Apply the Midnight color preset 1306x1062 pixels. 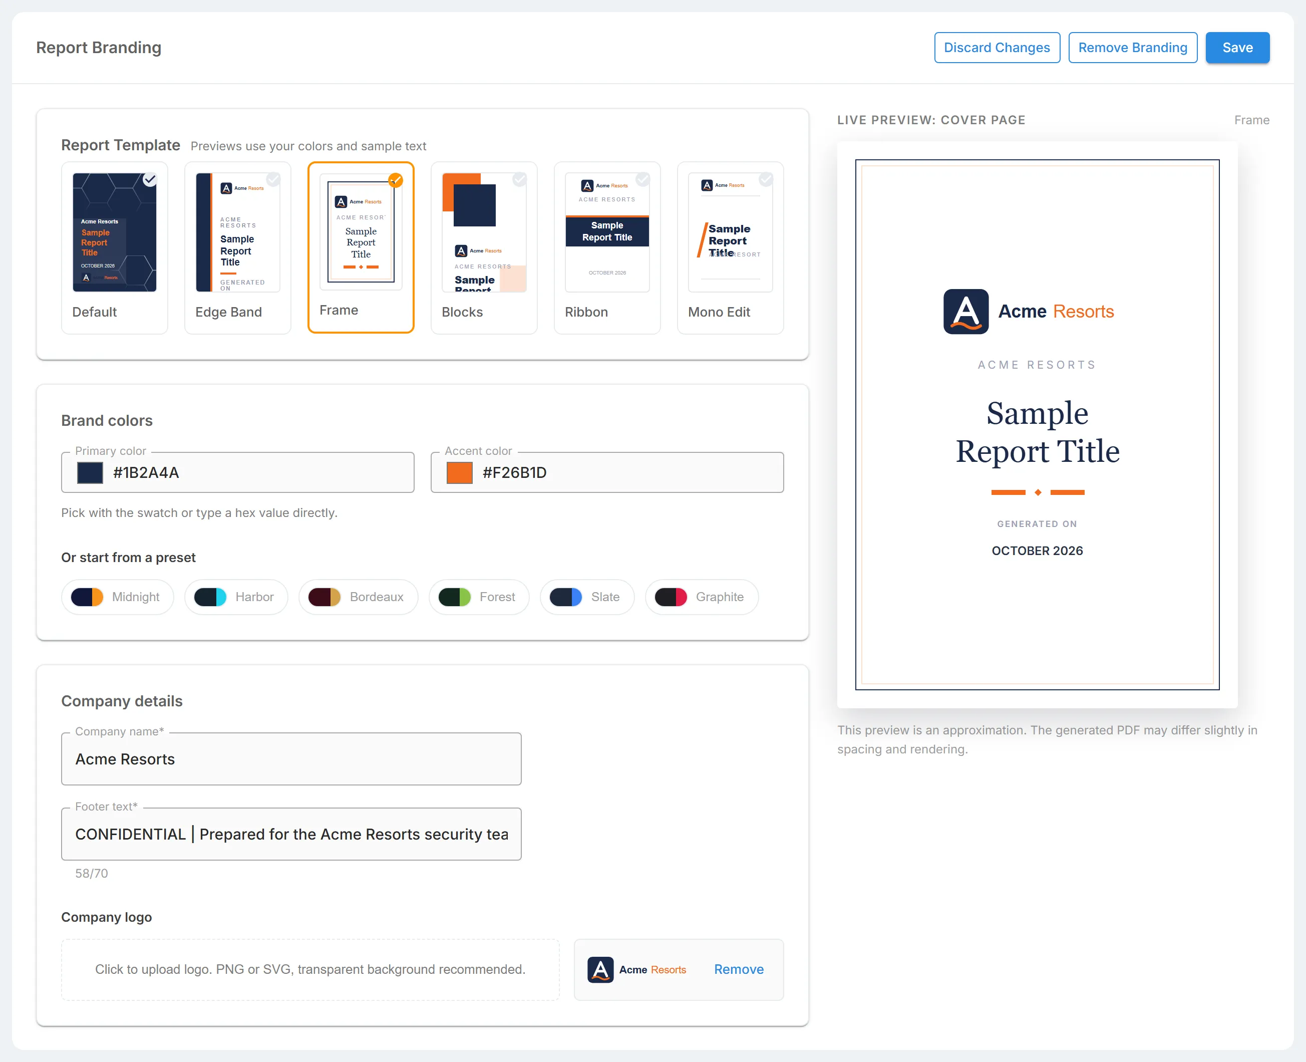coord(117,597)
